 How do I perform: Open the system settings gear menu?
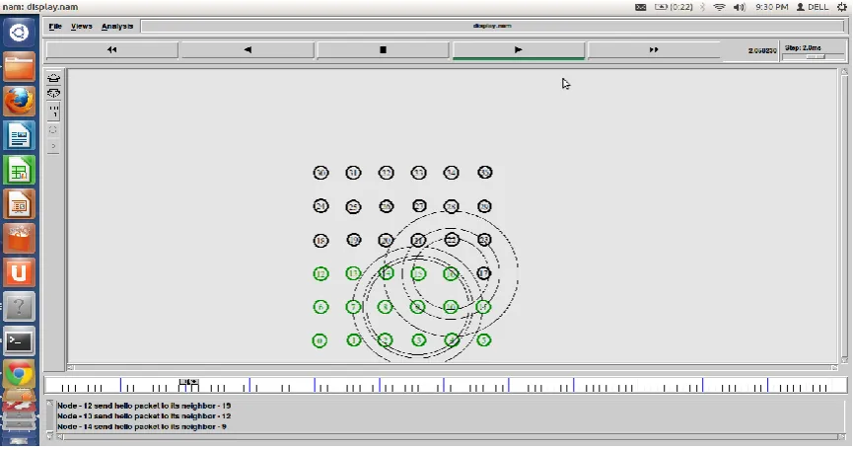pos(842,7)
